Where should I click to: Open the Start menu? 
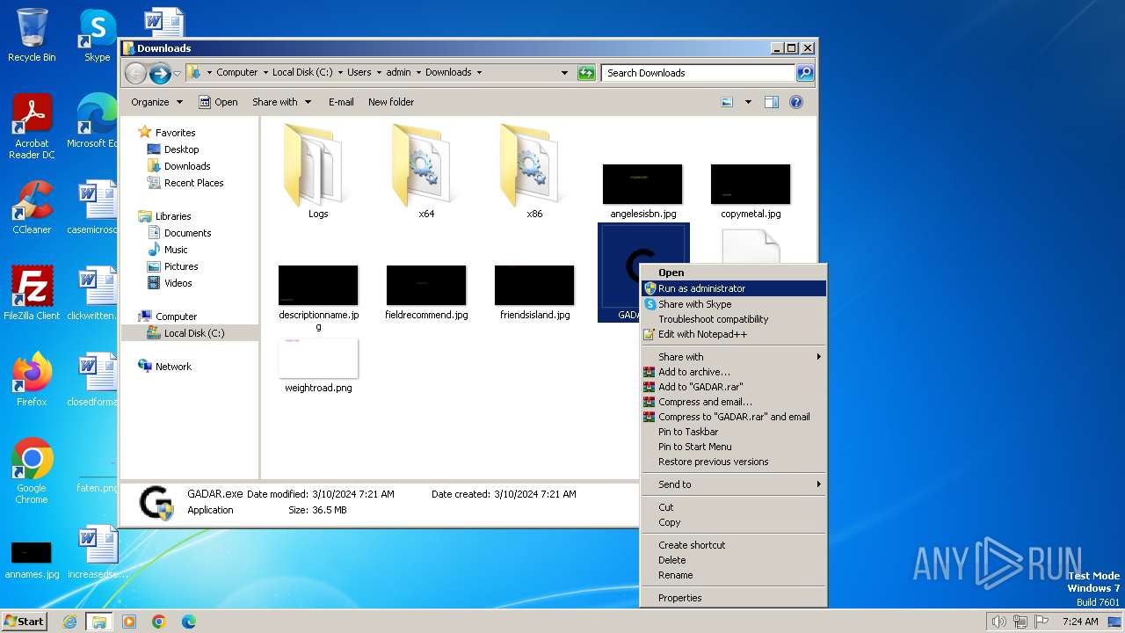pos(25,621)
